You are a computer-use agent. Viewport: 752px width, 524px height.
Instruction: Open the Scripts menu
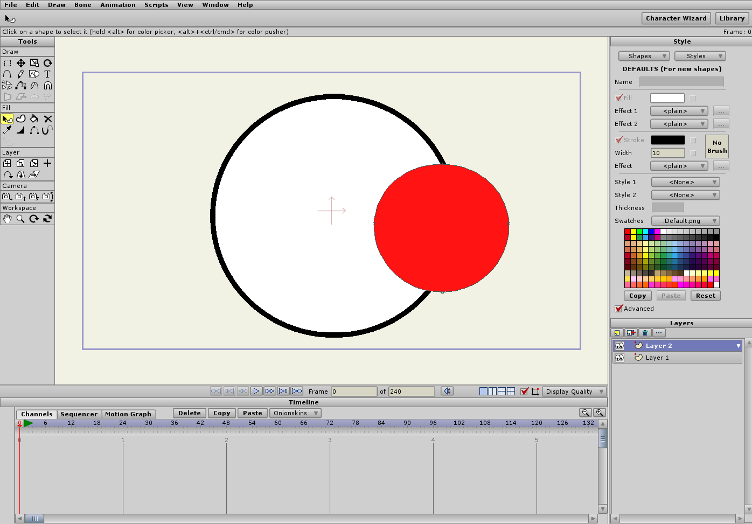156,5
